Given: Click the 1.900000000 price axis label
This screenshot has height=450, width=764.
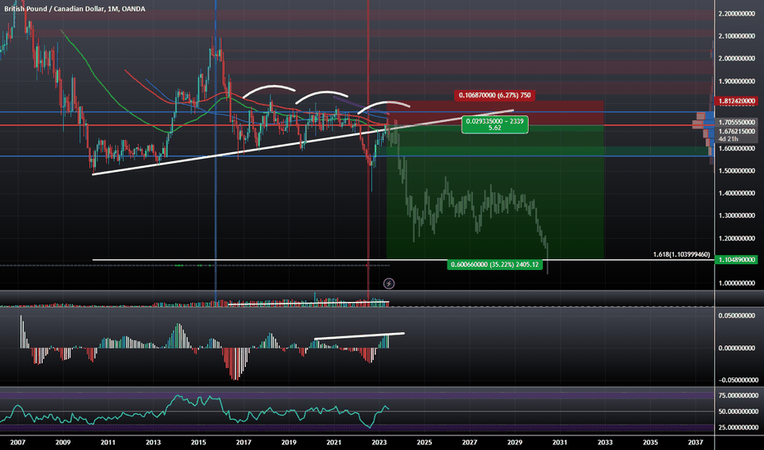Looking at the screenshot, I should point(736,81).
